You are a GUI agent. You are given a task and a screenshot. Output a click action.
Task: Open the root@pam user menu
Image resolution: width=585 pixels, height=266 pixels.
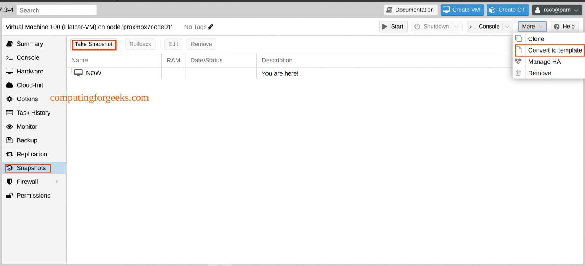[x=557, y=10]
